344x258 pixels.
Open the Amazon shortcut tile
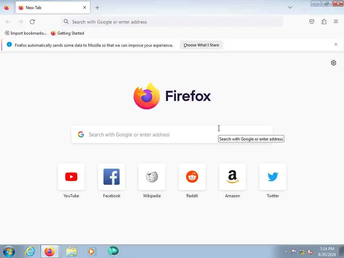(x=232, y=177)
